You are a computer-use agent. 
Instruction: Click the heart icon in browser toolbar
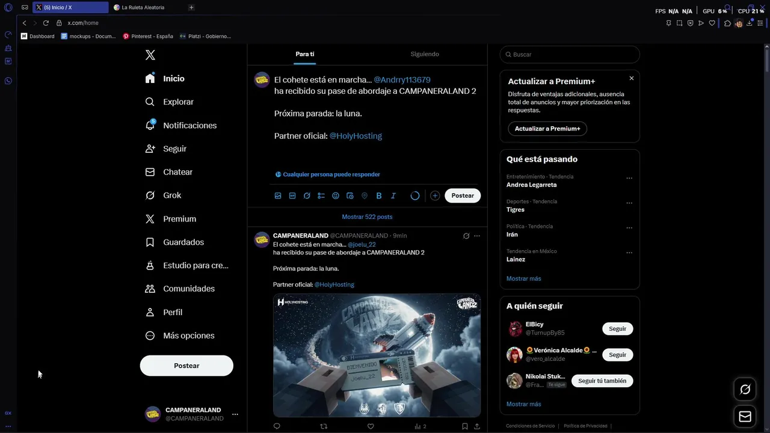tap(712, 23)
